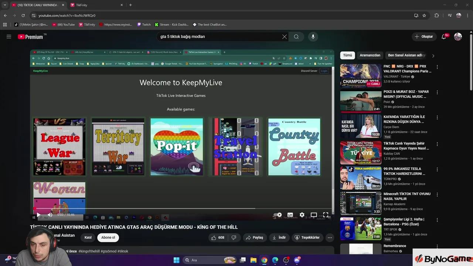Viewport: 473px width, 266px height.
Task: Toggle subtitles captions button
Action: point(290,215)
